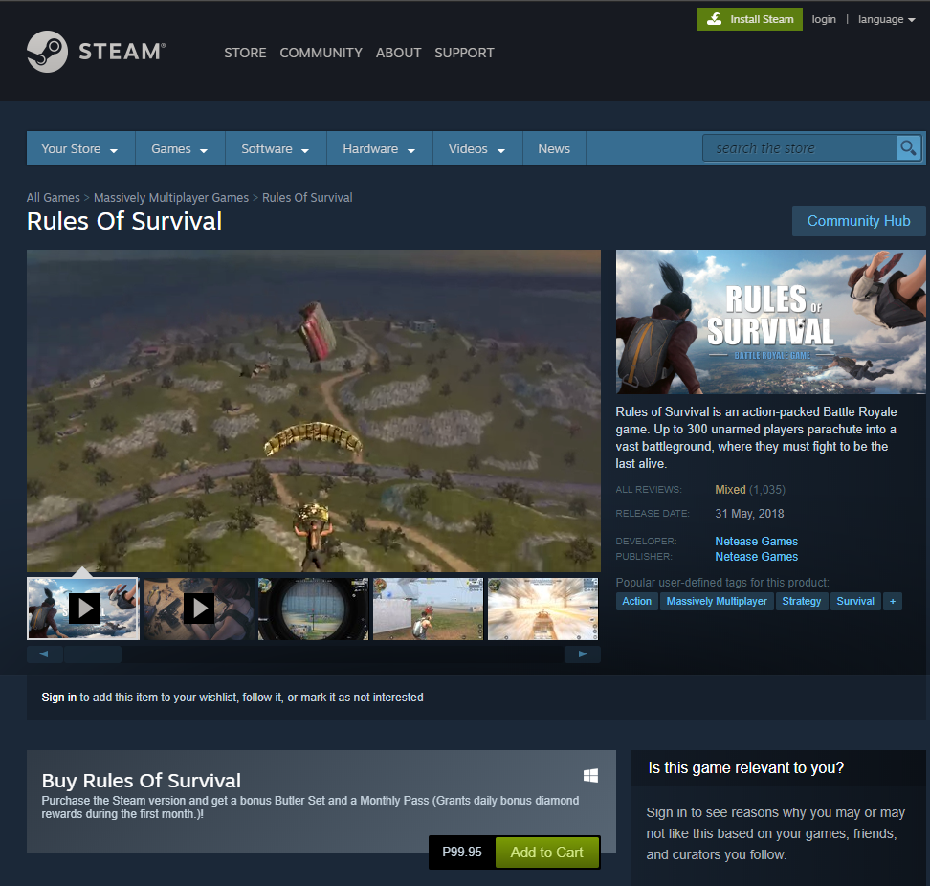The image size is (930, 886).
Task: Open the News tab
Action: point(554,148)
